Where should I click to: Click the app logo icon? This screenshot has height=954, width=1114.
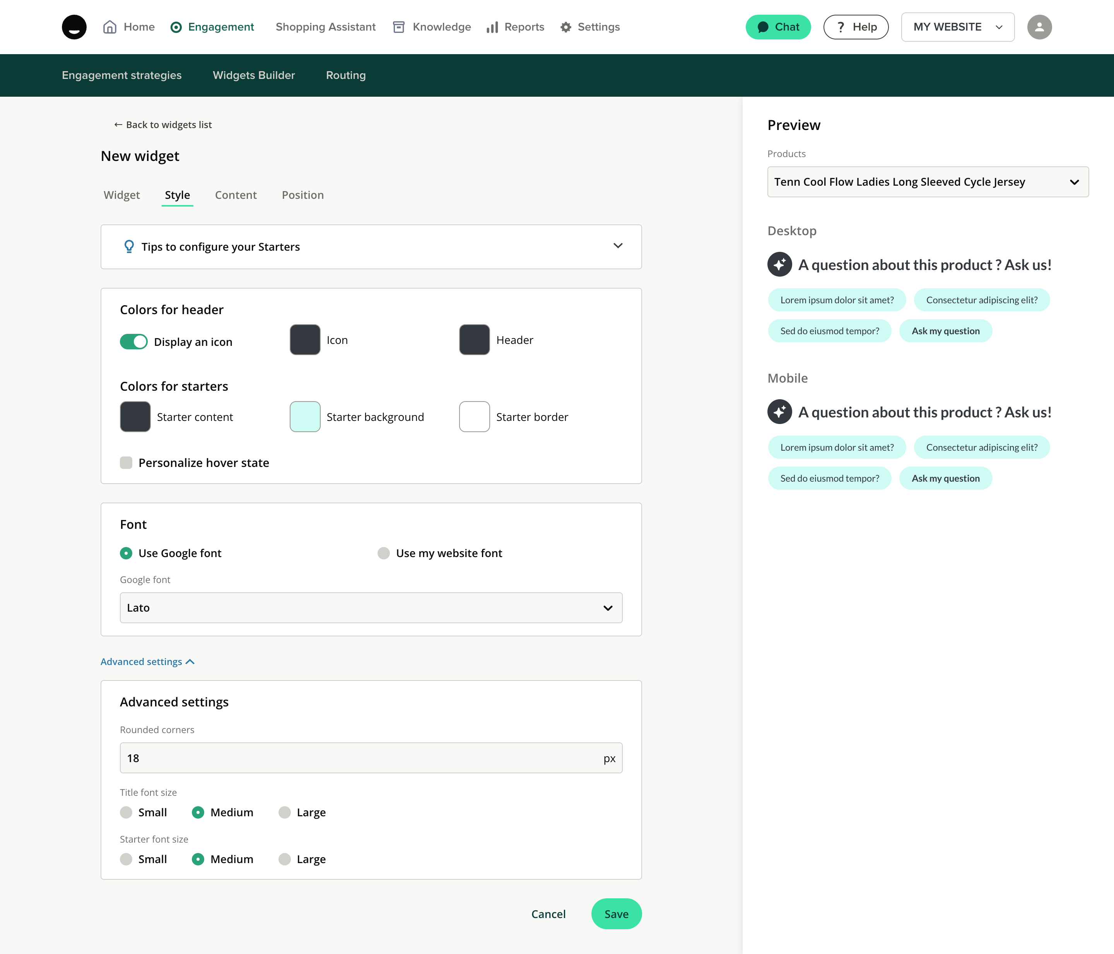pyautogui.click(x=74, y=27)
